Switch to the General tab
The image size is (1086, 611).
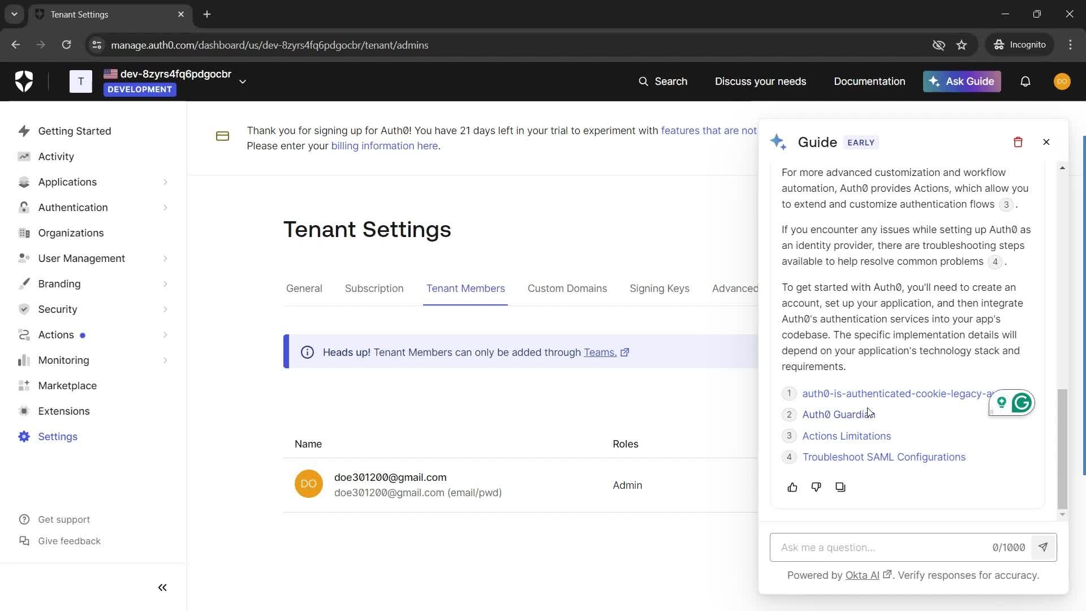304,289
